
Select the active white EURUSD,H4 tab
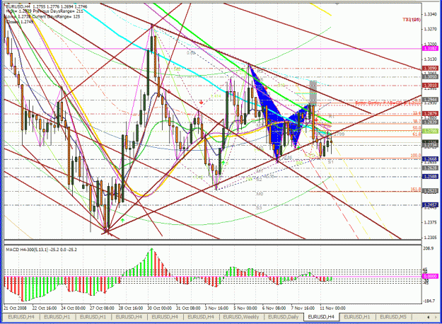[321, 317]
